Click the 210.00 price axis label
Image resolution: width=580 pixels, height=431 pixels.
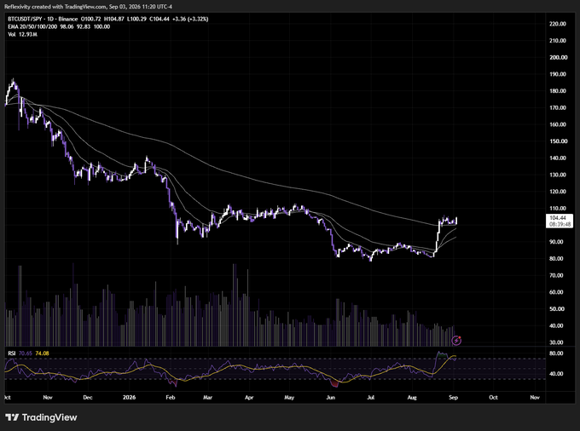pos(558,41)
